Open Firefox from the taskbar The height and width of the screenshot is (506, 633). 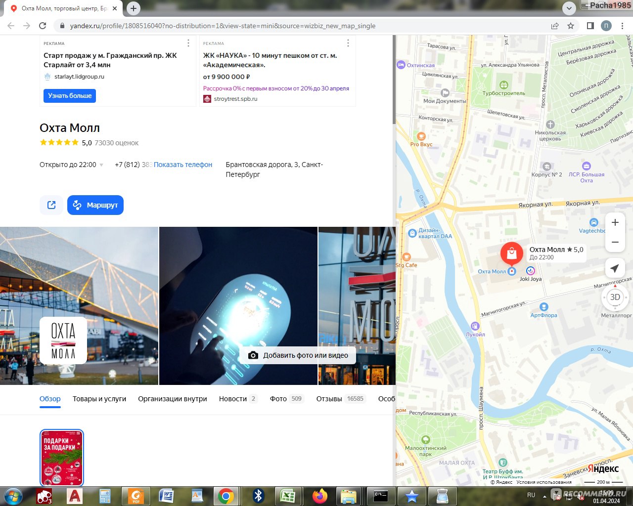[x=320, y=496]
